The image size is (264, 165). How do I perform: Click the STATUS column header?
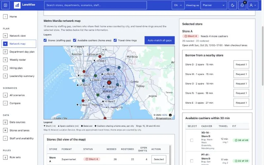tap(88, 149)
